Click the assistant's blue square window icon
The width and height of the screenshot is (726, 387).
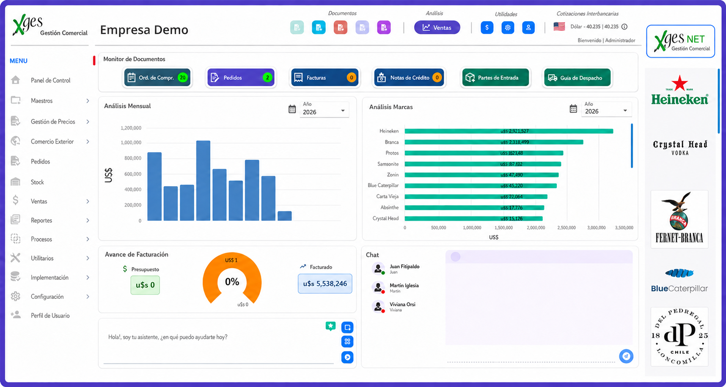[347, 327]
